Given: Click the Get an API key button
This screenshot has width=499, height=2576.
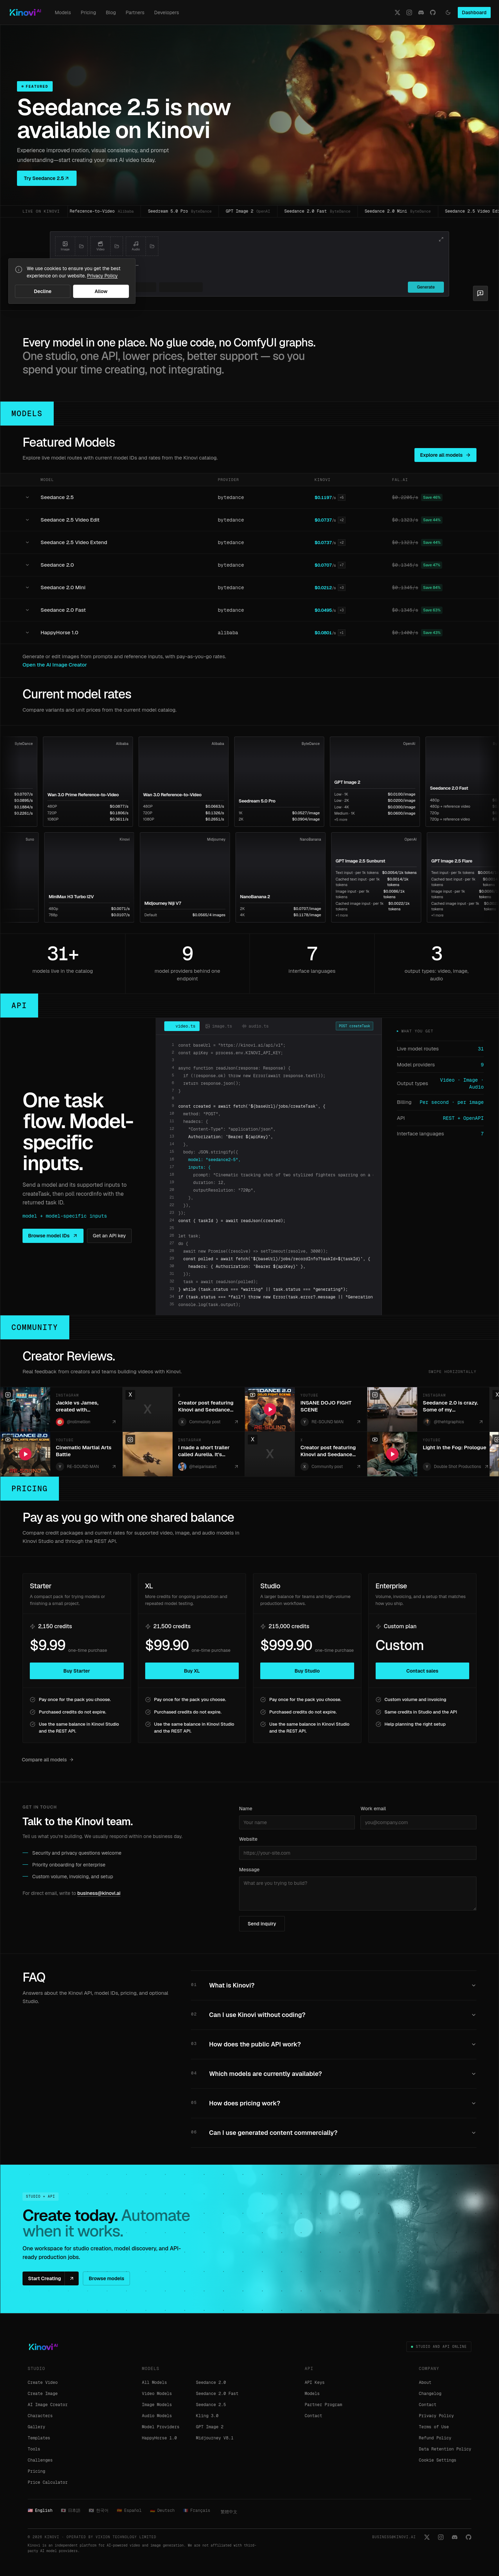Looking at the screenshot, I should (109, 1236).
